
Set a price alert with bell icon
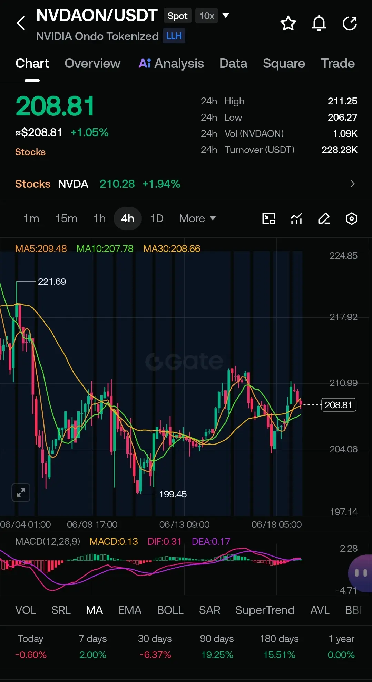tap(319, 23)
